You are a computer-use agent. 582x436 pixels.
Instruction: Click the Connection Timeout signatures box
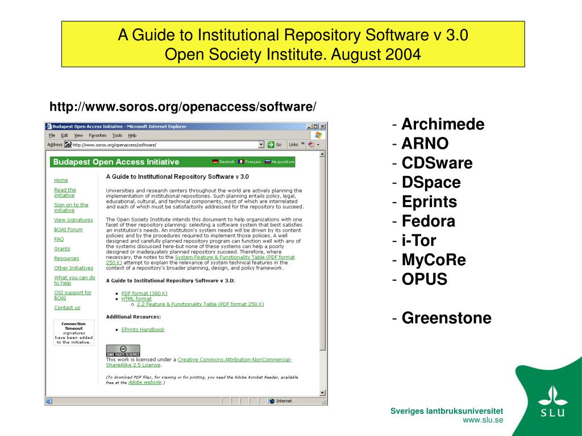(73, 333)
